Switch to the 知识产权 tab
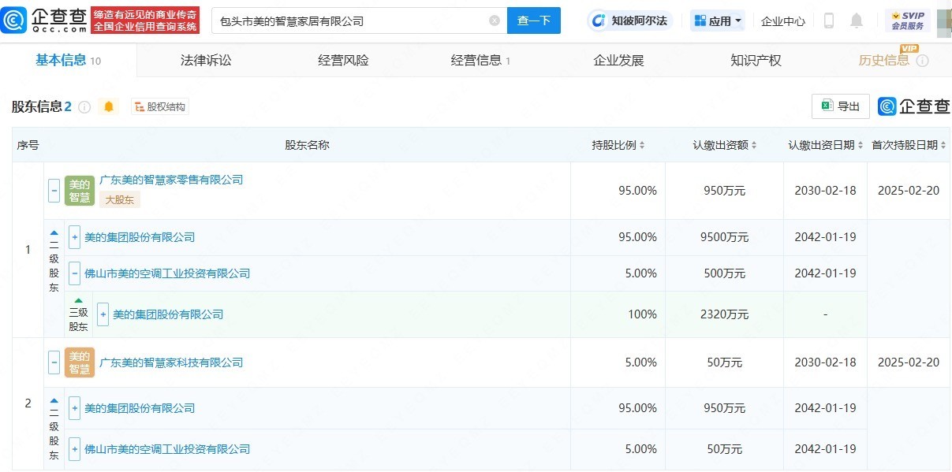 [756, 61]
